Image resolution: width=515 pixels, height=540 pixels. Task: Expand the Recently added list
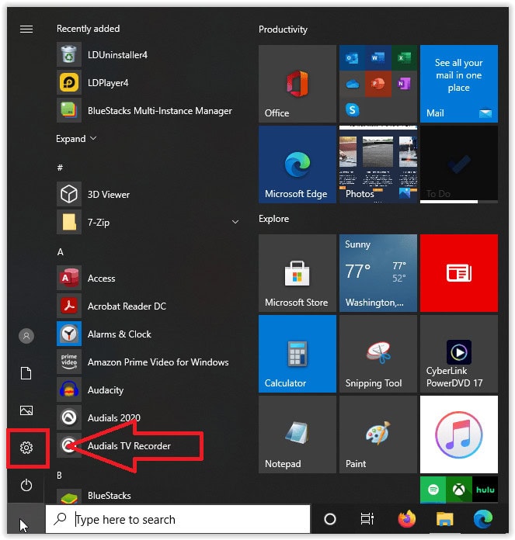(76, 139)
